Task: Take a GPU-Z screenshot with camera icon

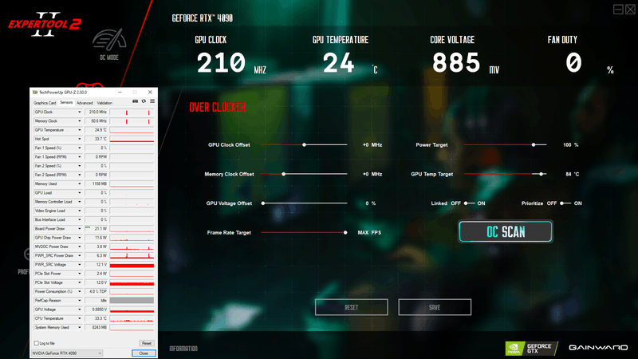Action: (135, 101)
